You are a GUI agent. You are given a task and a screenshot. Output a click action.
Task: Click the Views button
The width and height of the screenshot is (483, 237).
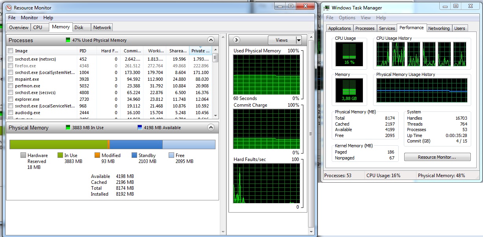pos(282,40)
